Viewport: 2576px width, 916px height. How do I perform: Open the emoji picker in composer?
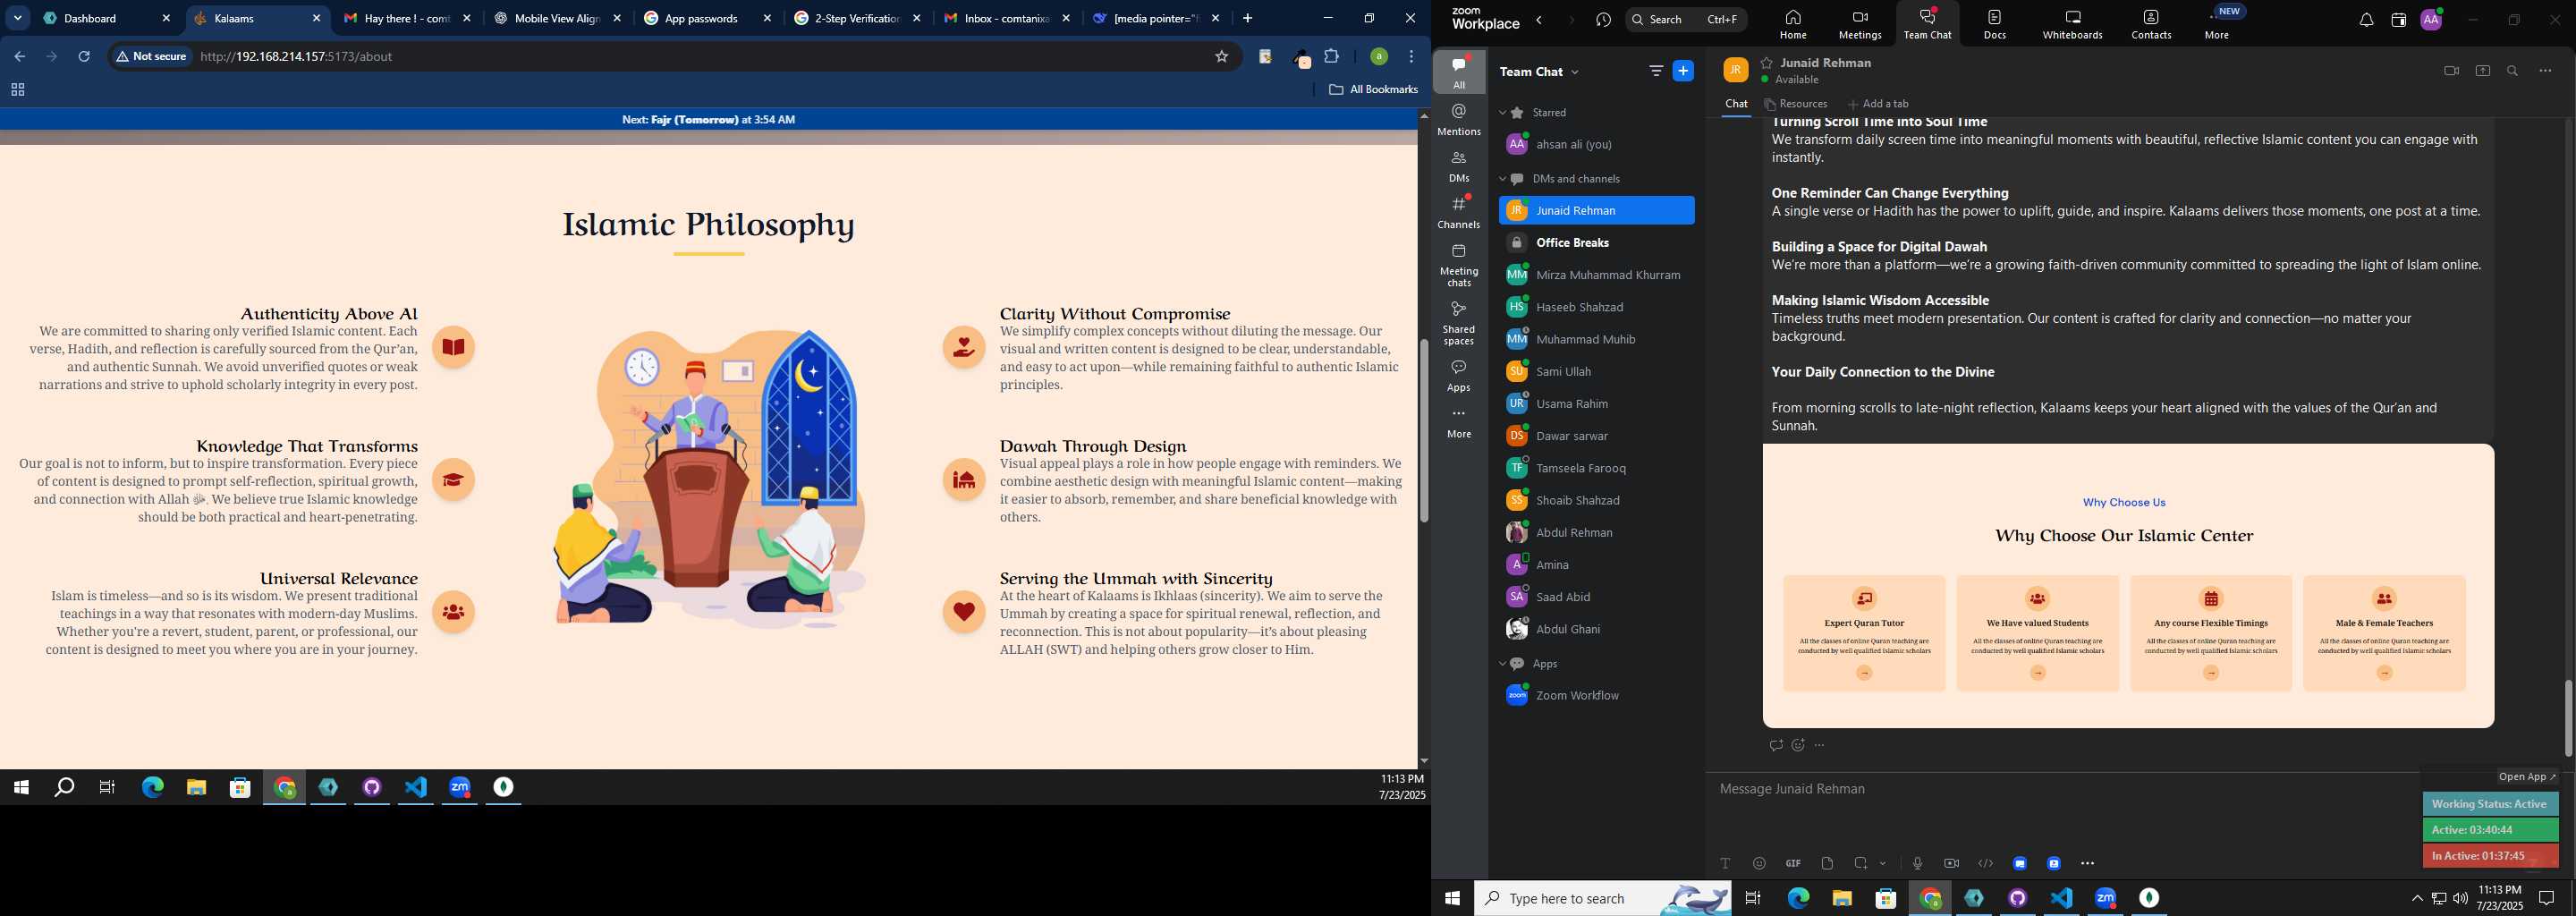click(1759, 863)
